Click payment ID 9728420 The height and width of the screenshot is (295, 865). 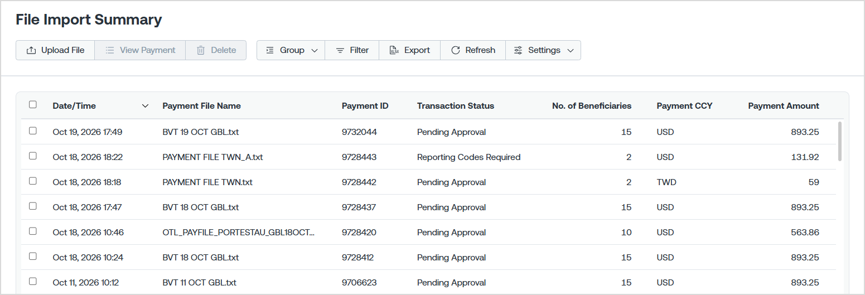tap(359, 233)
